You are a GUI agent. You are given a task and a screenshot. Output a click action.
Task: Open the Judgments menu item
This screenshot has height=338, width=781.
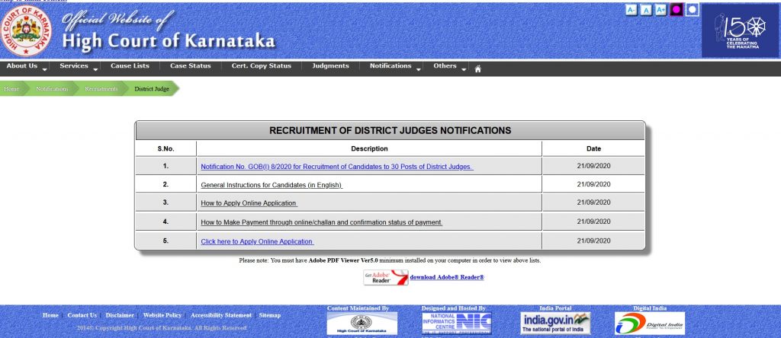(x=331, y=65)
